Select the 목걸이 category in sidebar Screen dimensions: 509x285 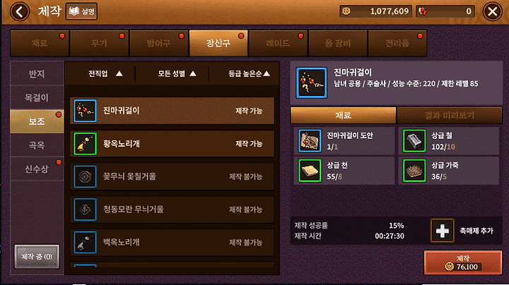click(x=37, y=97)
